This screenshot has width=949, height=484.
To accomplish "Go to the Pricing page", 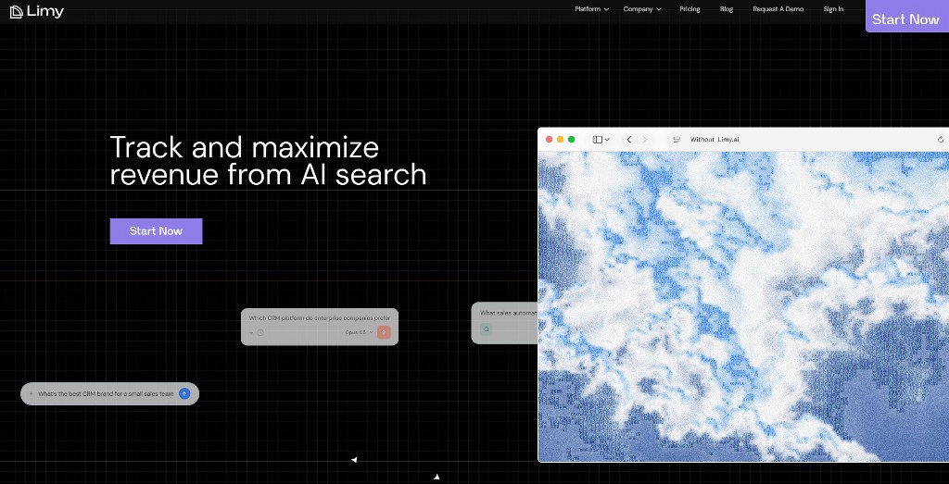I will (x=690, y=9).
